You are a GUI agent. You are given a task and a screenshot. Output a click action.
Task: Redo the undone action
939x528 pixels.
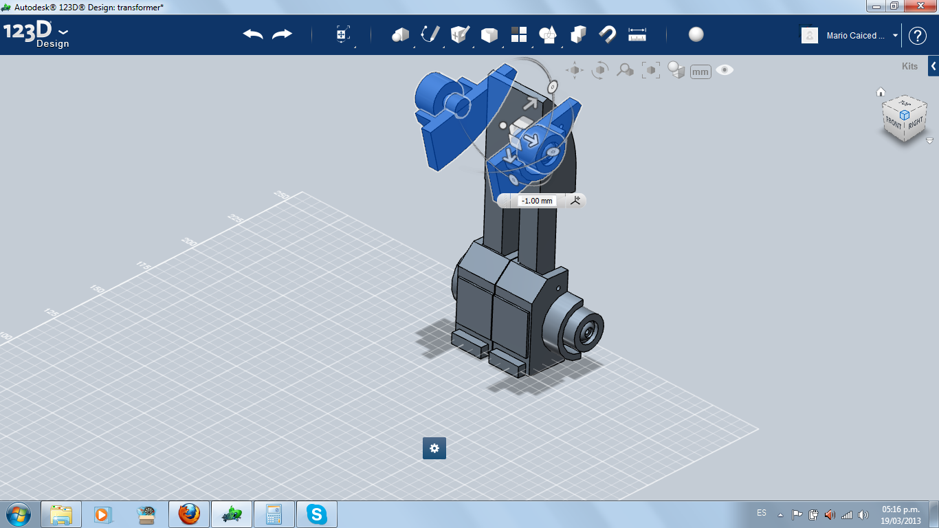pos(282,34)
